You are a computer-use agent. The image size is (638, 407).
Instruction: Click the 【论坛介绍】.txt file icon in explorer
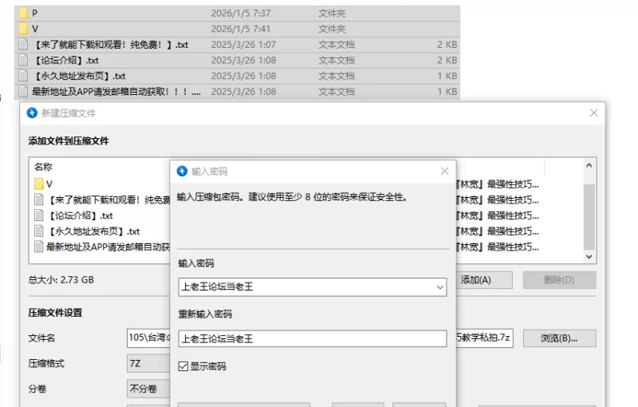(23, 60)
